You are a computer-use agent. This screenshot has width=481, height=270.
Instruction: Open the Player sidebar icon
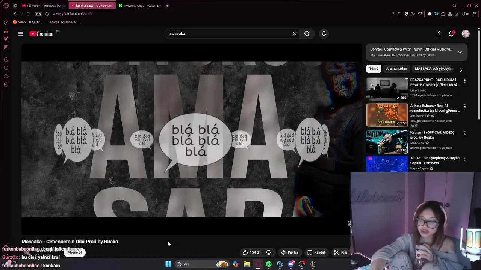[6, 60]
